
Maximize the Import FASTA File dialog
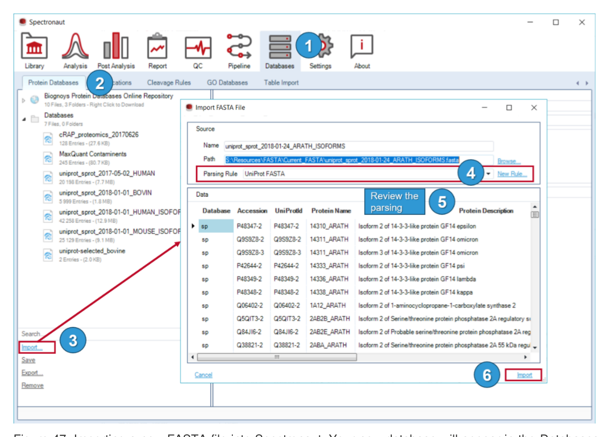[x=509, y=107]
